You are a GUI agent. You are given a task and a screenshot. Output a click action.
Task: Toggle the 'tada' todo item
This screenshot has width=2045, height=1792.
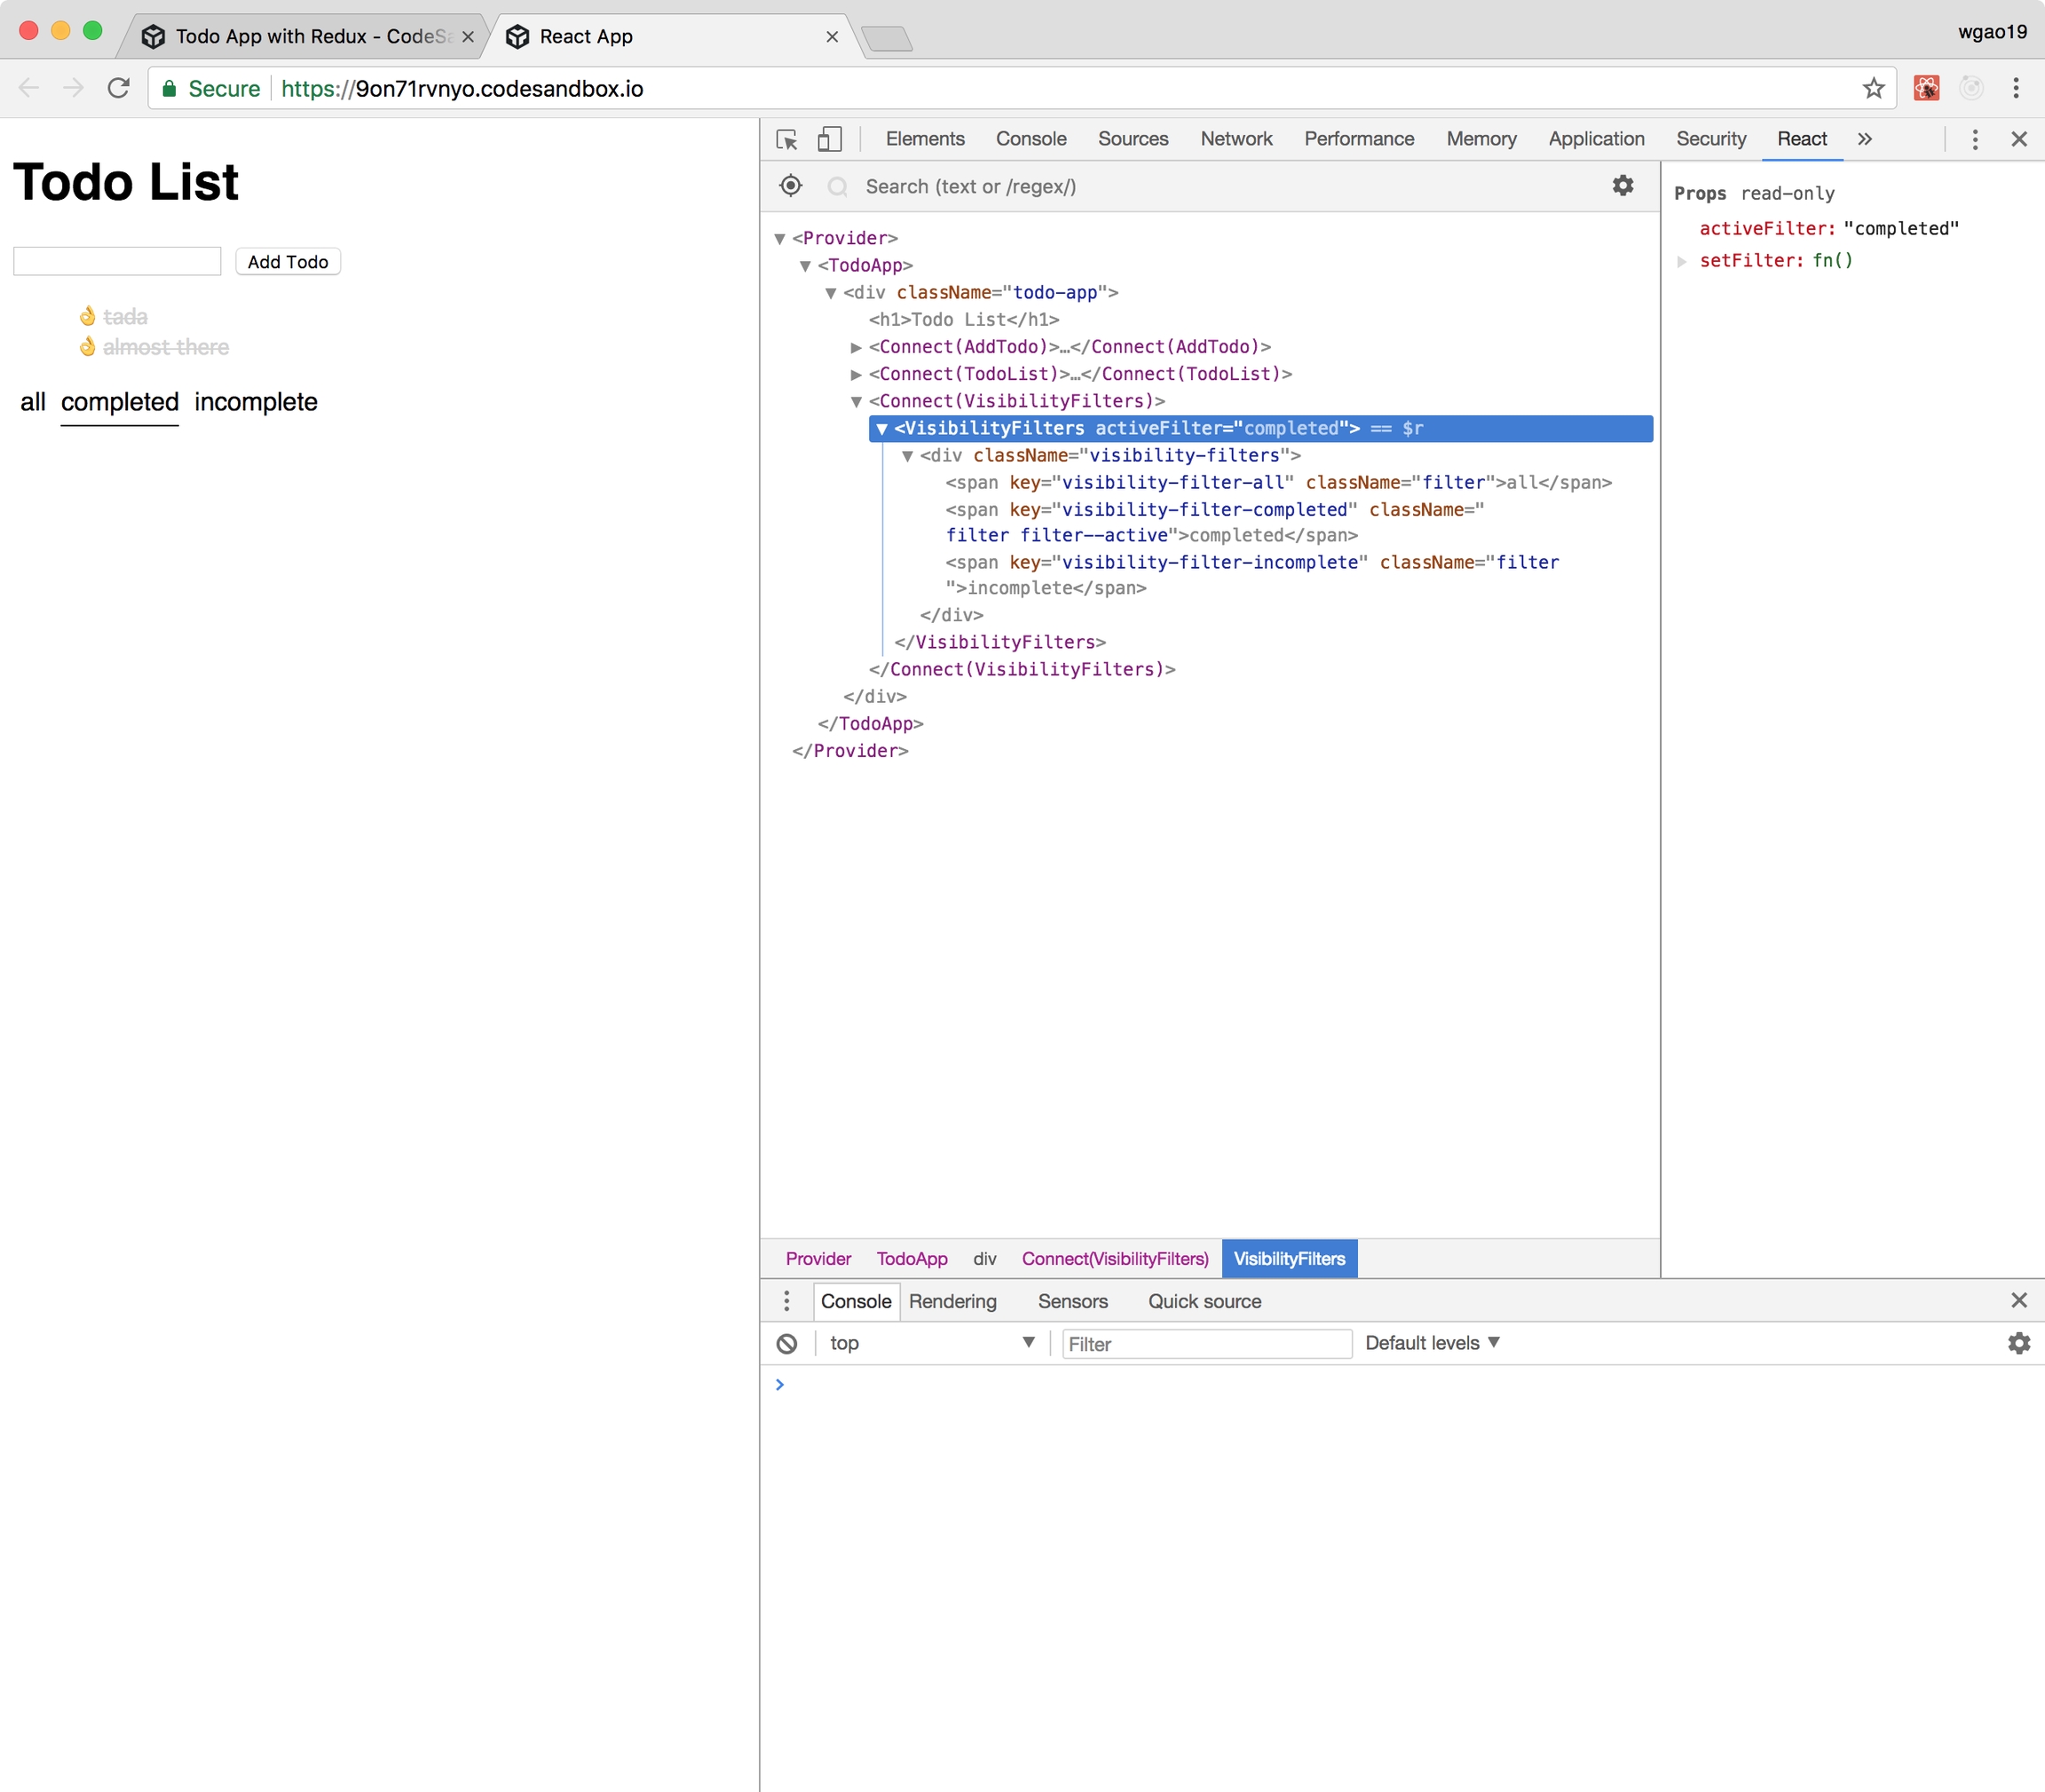point(125,317)
